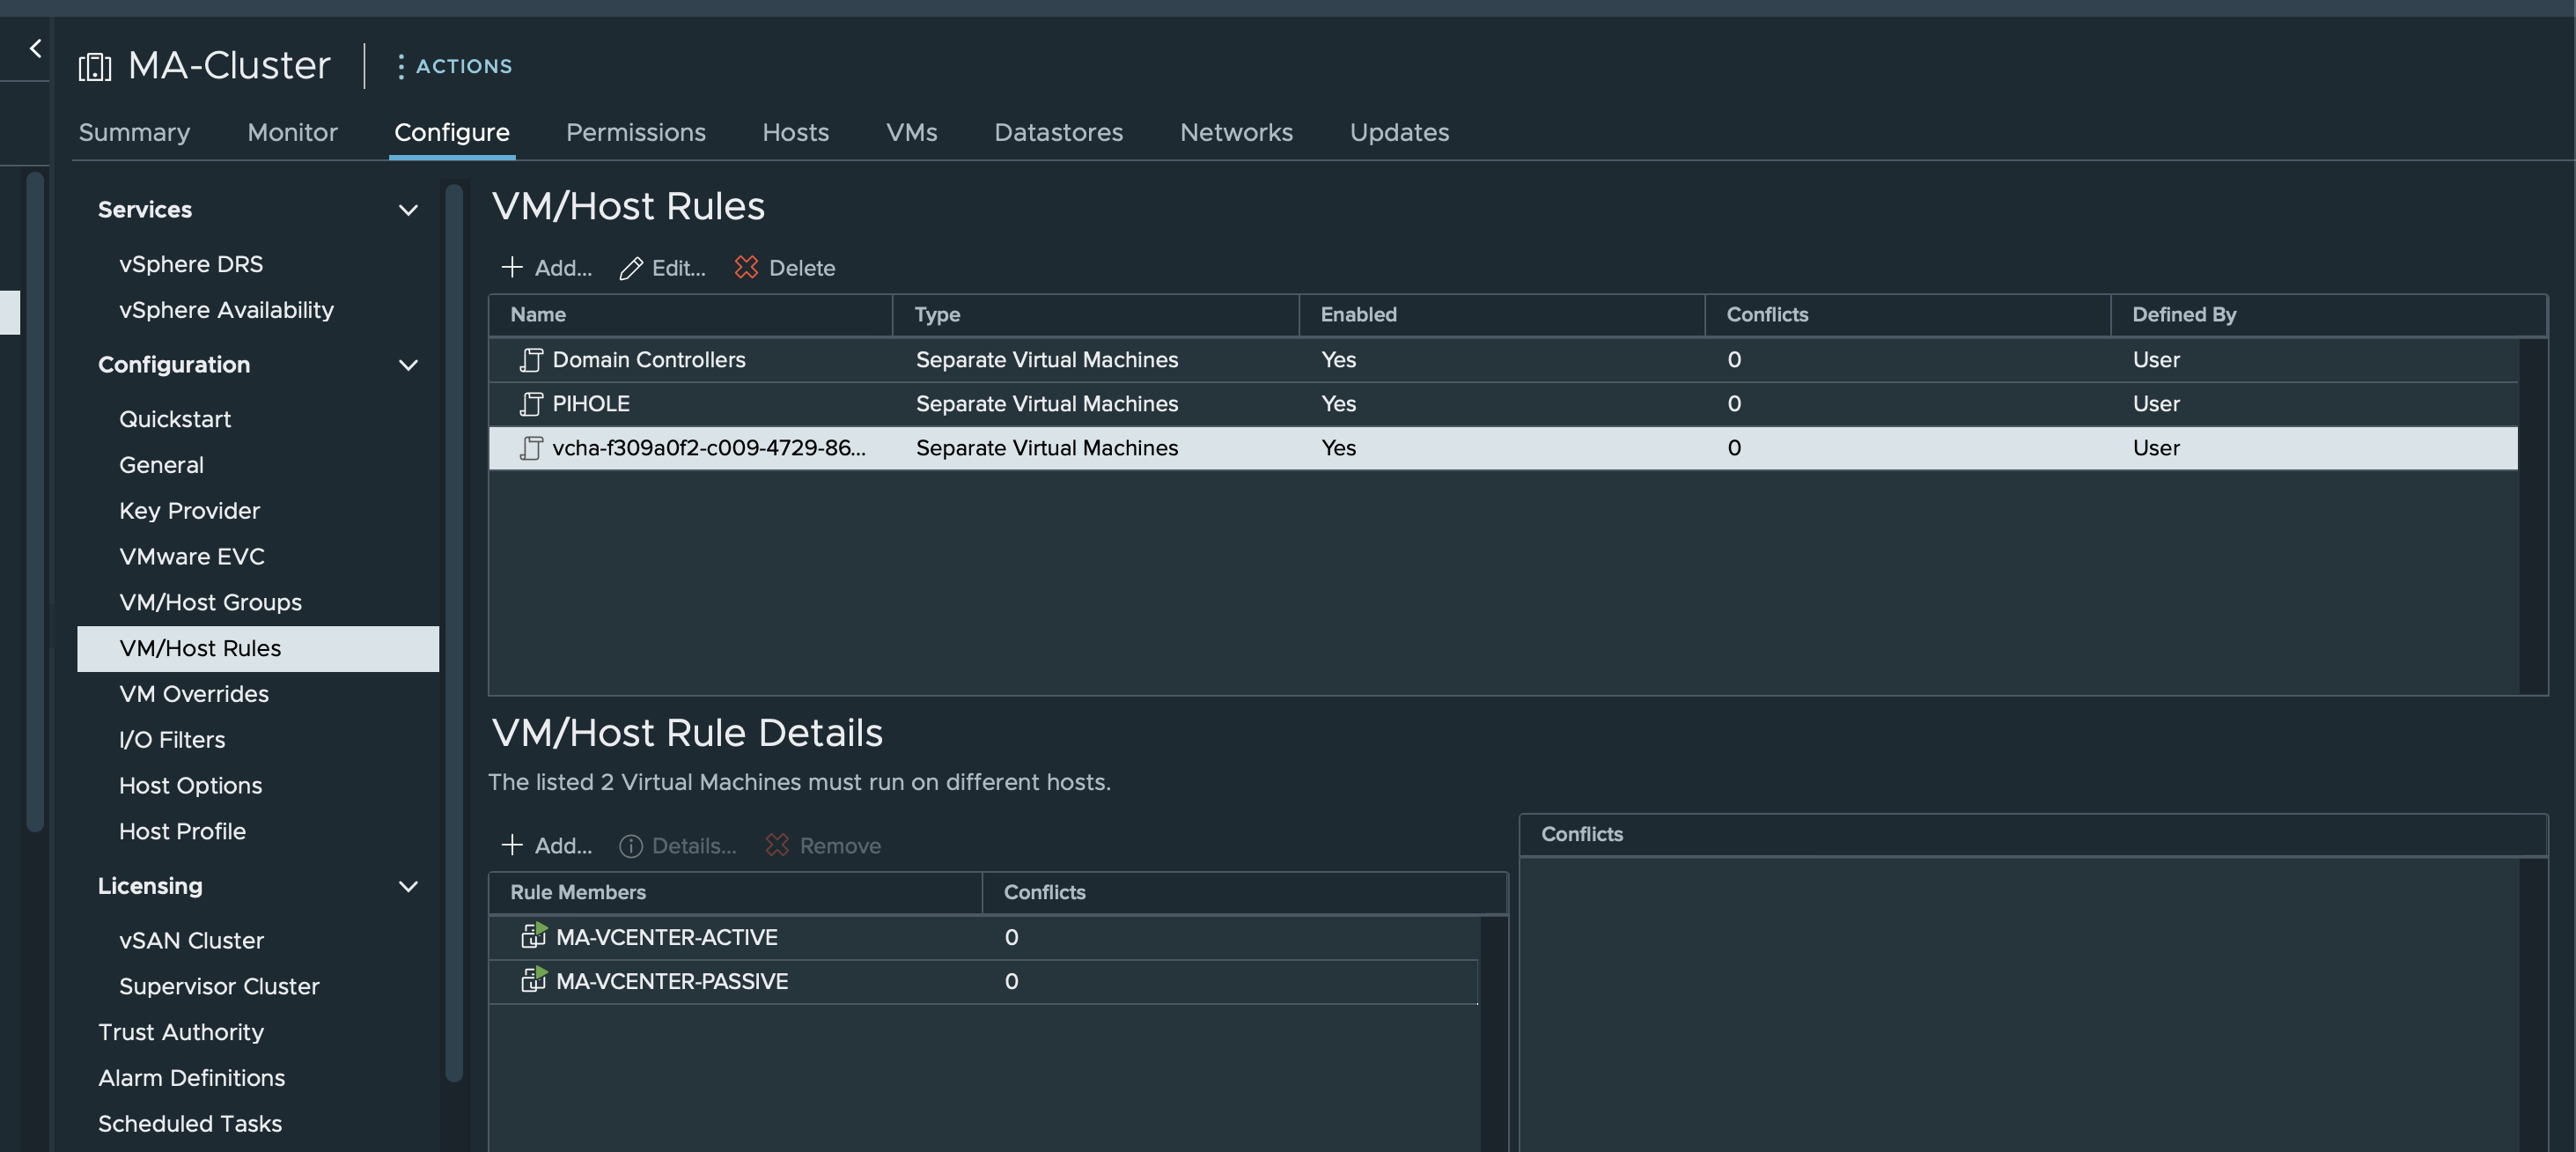This screenshot has width=2576, height=1152.
Task: Select MA-VCENTER-ACTIVE member name
Action: click(x=666, y=937)
